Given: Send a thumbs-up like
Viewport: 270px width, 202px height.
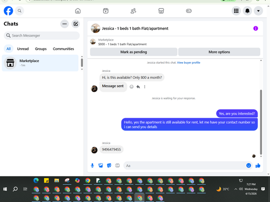Looking at the screenshot, I should point(258,165).
